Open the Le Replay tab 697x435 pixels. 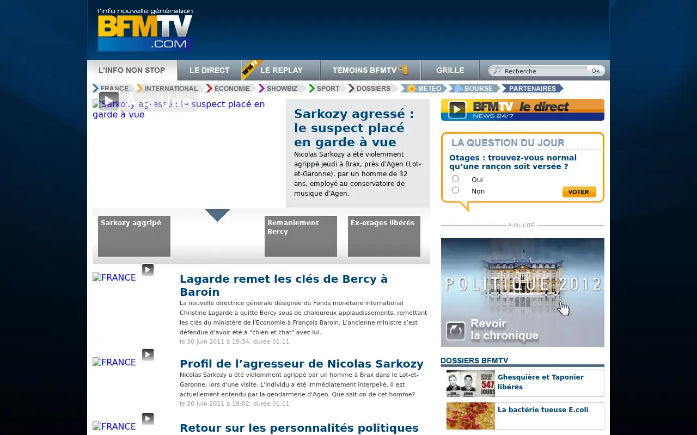tap(281, 70)
